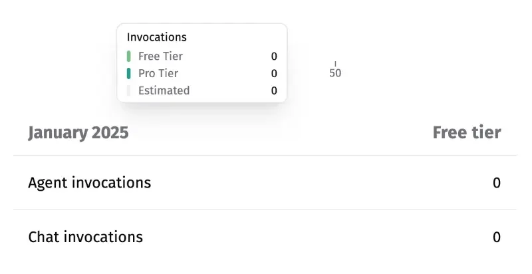Click the Estimated legend label
The width and height of the screenshot is (532, 274).
(x=164, y=90)
